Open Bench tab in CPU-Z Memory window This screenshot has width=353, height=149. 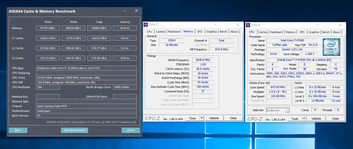[x=224, y=32]
